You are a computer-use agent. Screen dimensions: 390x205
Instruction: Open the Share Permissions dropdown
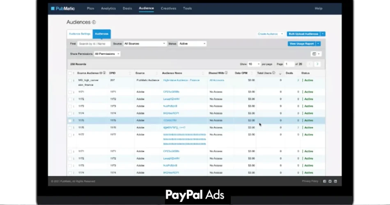(x=107, y=54)
